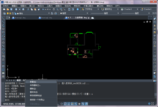Open the 建筑标注 dimension style dropdown
Viewport: 158px width, 107px height.
(x=118, y=9)
